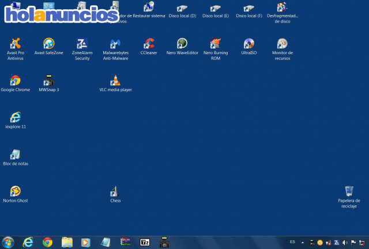
Task: Open the WinRAR books icon on taskbar
Action: click(x=126, y=242)
